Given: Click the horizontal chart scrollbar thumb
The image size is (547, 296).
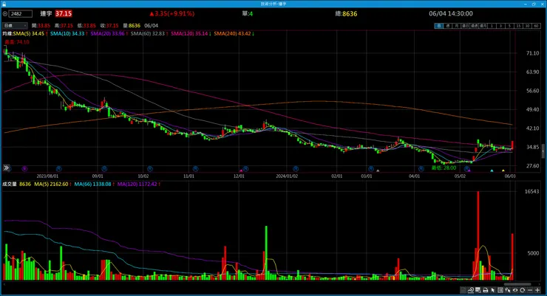Looking at the screenshot, I should (x=517, y=284).
